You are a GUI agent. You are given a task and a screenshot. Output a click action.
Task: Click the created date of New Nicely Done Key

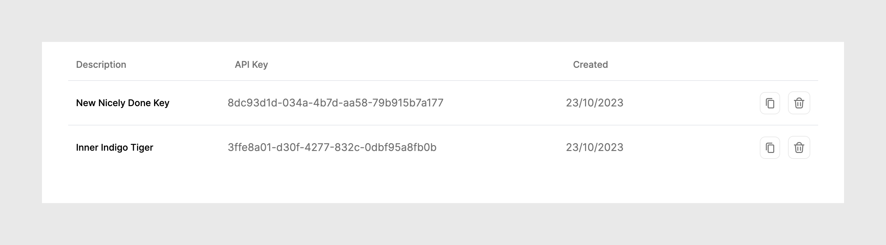(x=594, y=103)
